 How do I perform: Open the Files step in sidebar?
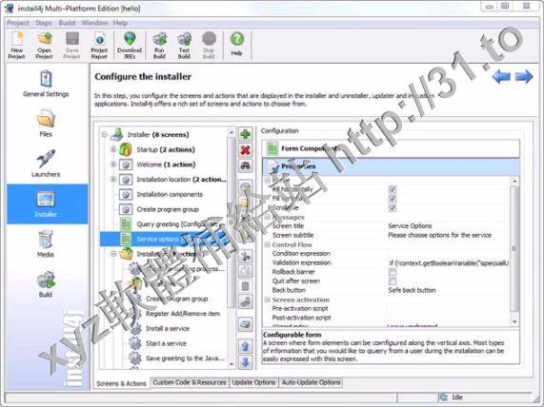(x=46, y=124)
